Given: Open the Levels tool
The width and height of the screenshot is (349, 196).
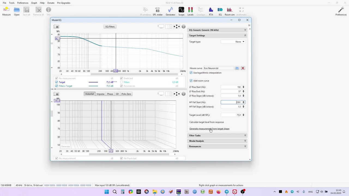Looking at the screenshot, I should point(190,11).
